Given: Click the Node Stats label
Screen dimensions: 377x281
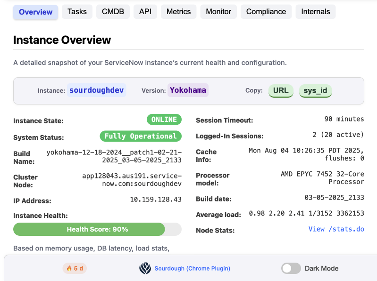Looking at the screenshot, I should 215,231.
